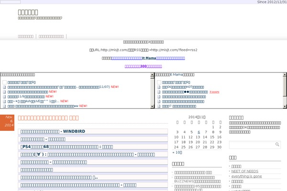
Task: Click It Mama feed panel scrollbar down arrow
Action: (x=285, y=106)
